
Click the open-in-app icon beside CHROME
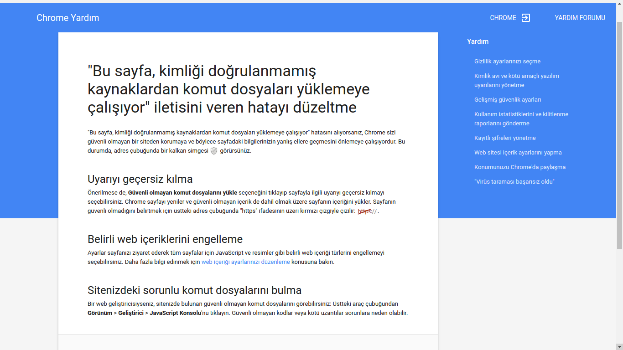click(x=526, y=18)
